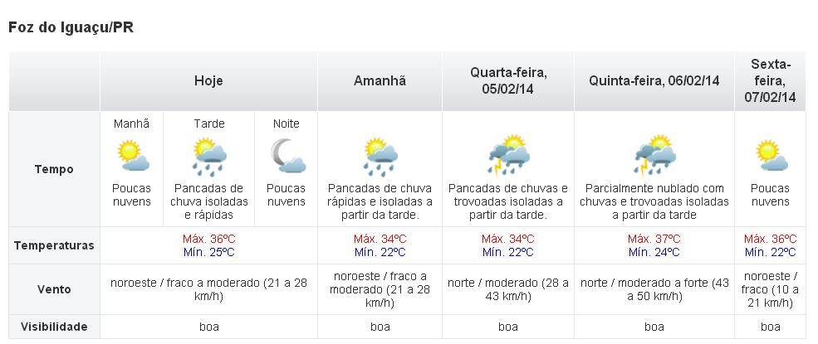Screen dimensions: 818x344
Task: Select the Amanhã column header
Action: 380,81
